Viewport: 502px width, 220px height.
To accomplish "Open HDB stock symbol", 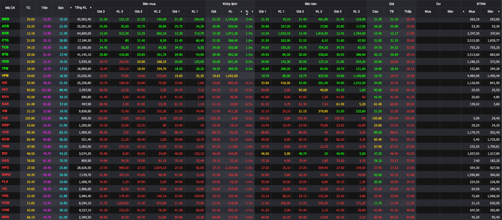I will 5,62.
